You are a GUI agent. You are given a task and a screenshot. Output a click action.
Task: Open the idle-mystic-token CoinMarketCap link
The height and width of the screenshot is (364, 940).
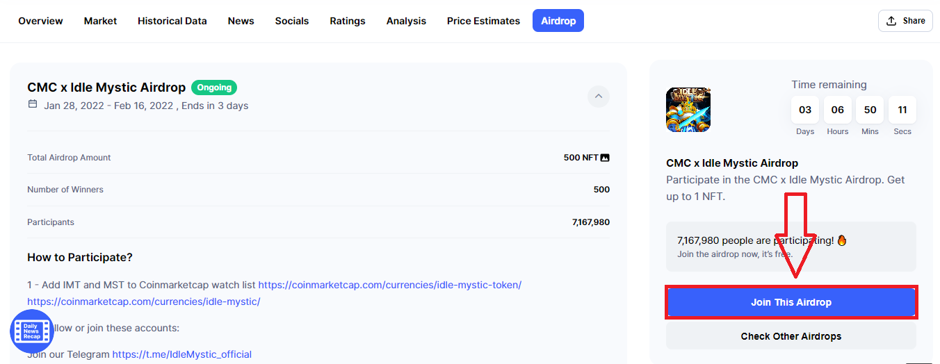[x=389, y=285]
